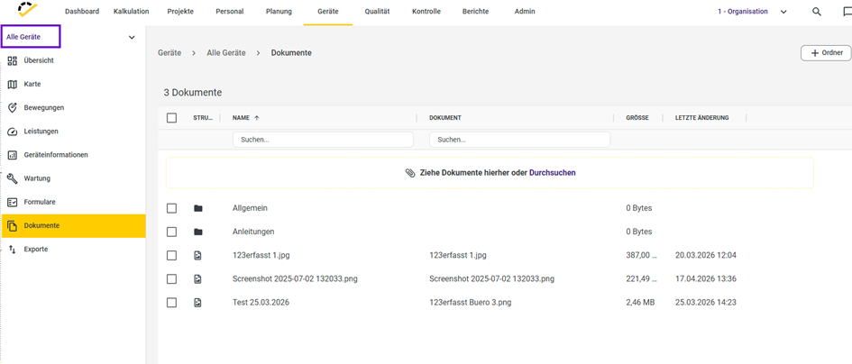Viewport: 852px width, 364px height.
Task: Click the Stru... column header
Action: pos(203,118)
